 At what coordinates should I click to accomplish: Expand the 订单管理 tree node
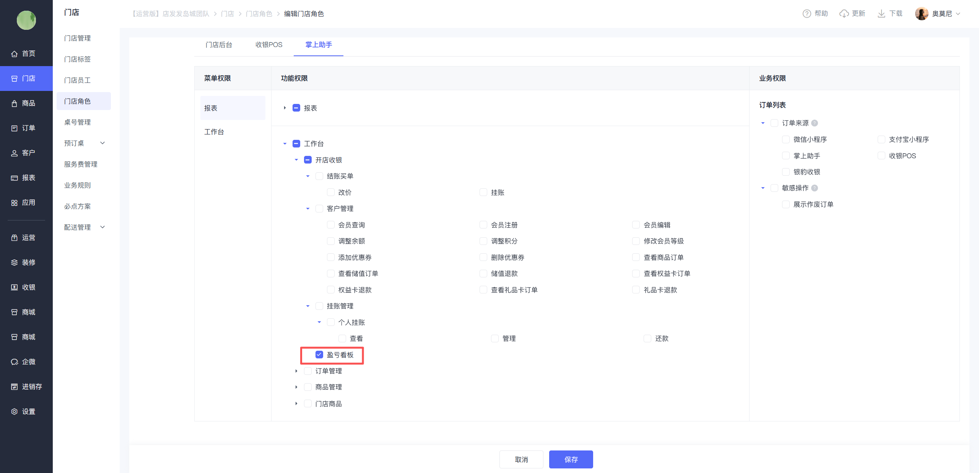pyautogui.click(x=296, y=371)
